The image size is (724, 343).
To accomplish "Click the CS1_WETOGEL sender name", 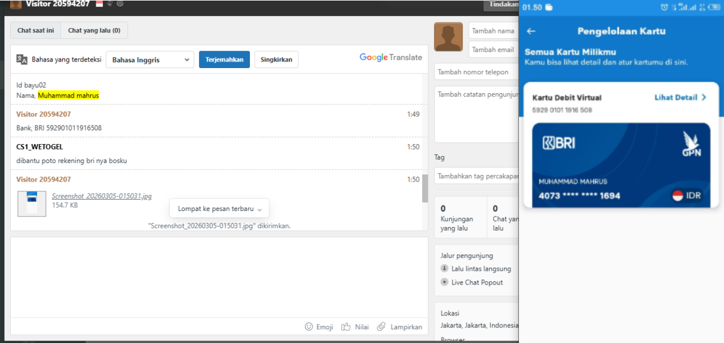I will [39, 147].
